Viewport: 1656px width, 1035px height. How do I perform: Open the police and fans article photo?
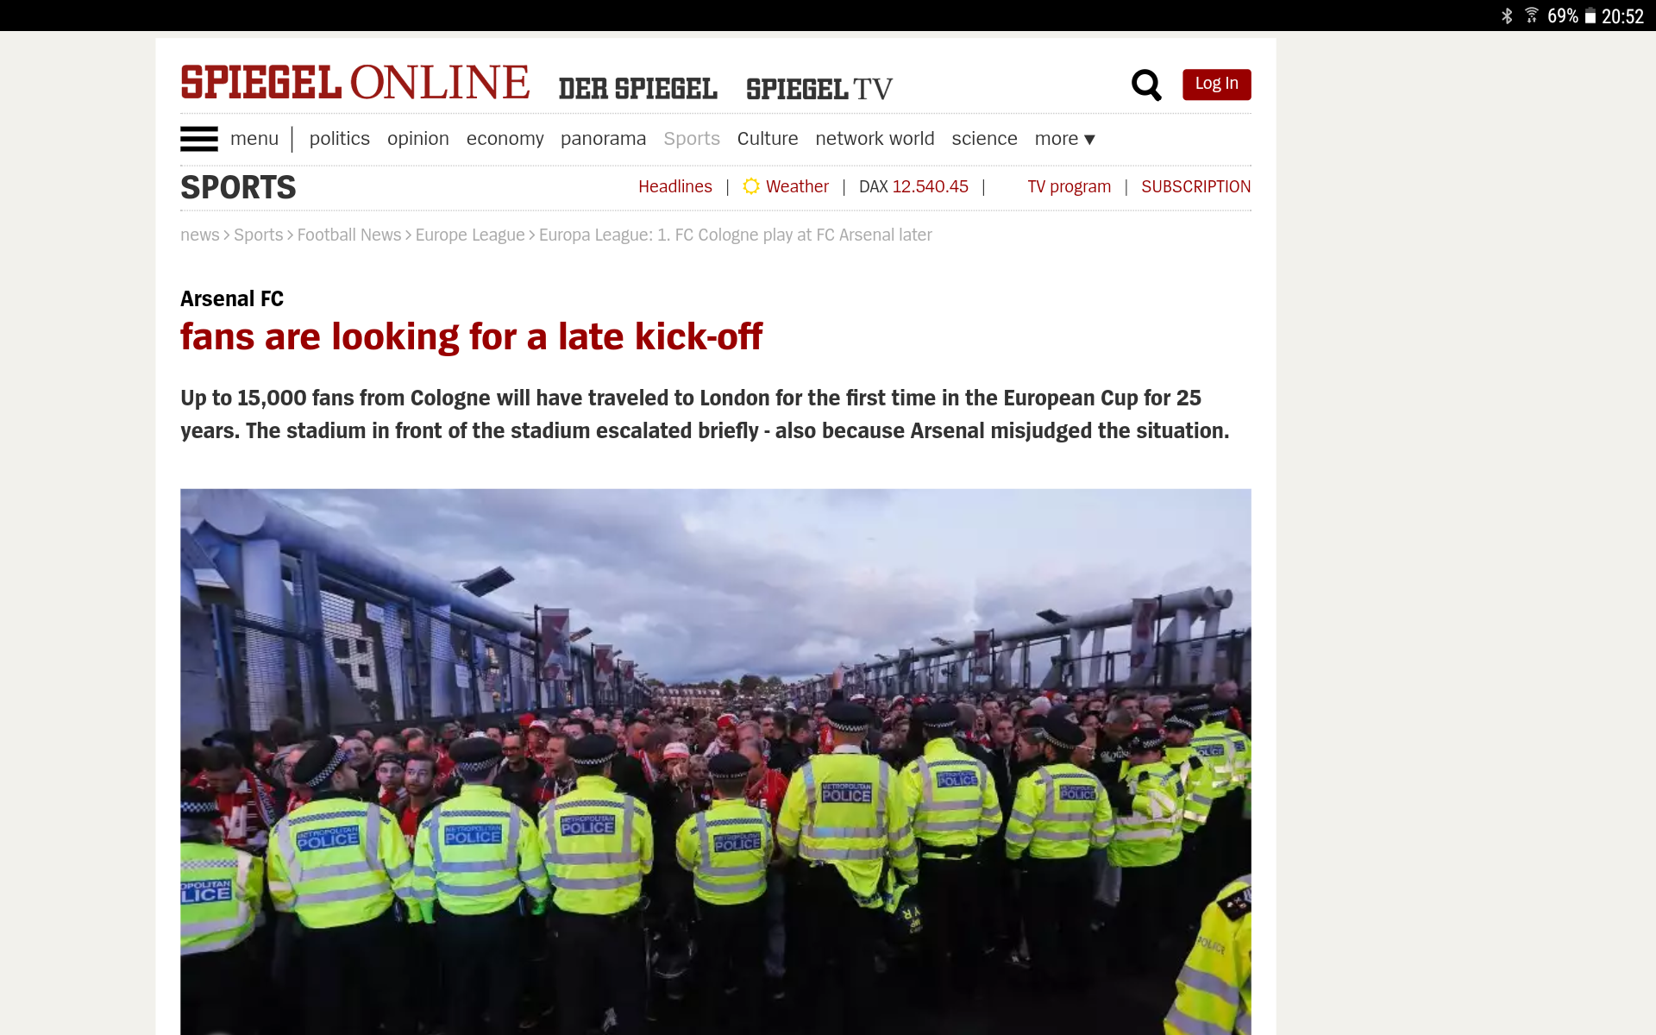pyautogui.click(x=715, y=762)
